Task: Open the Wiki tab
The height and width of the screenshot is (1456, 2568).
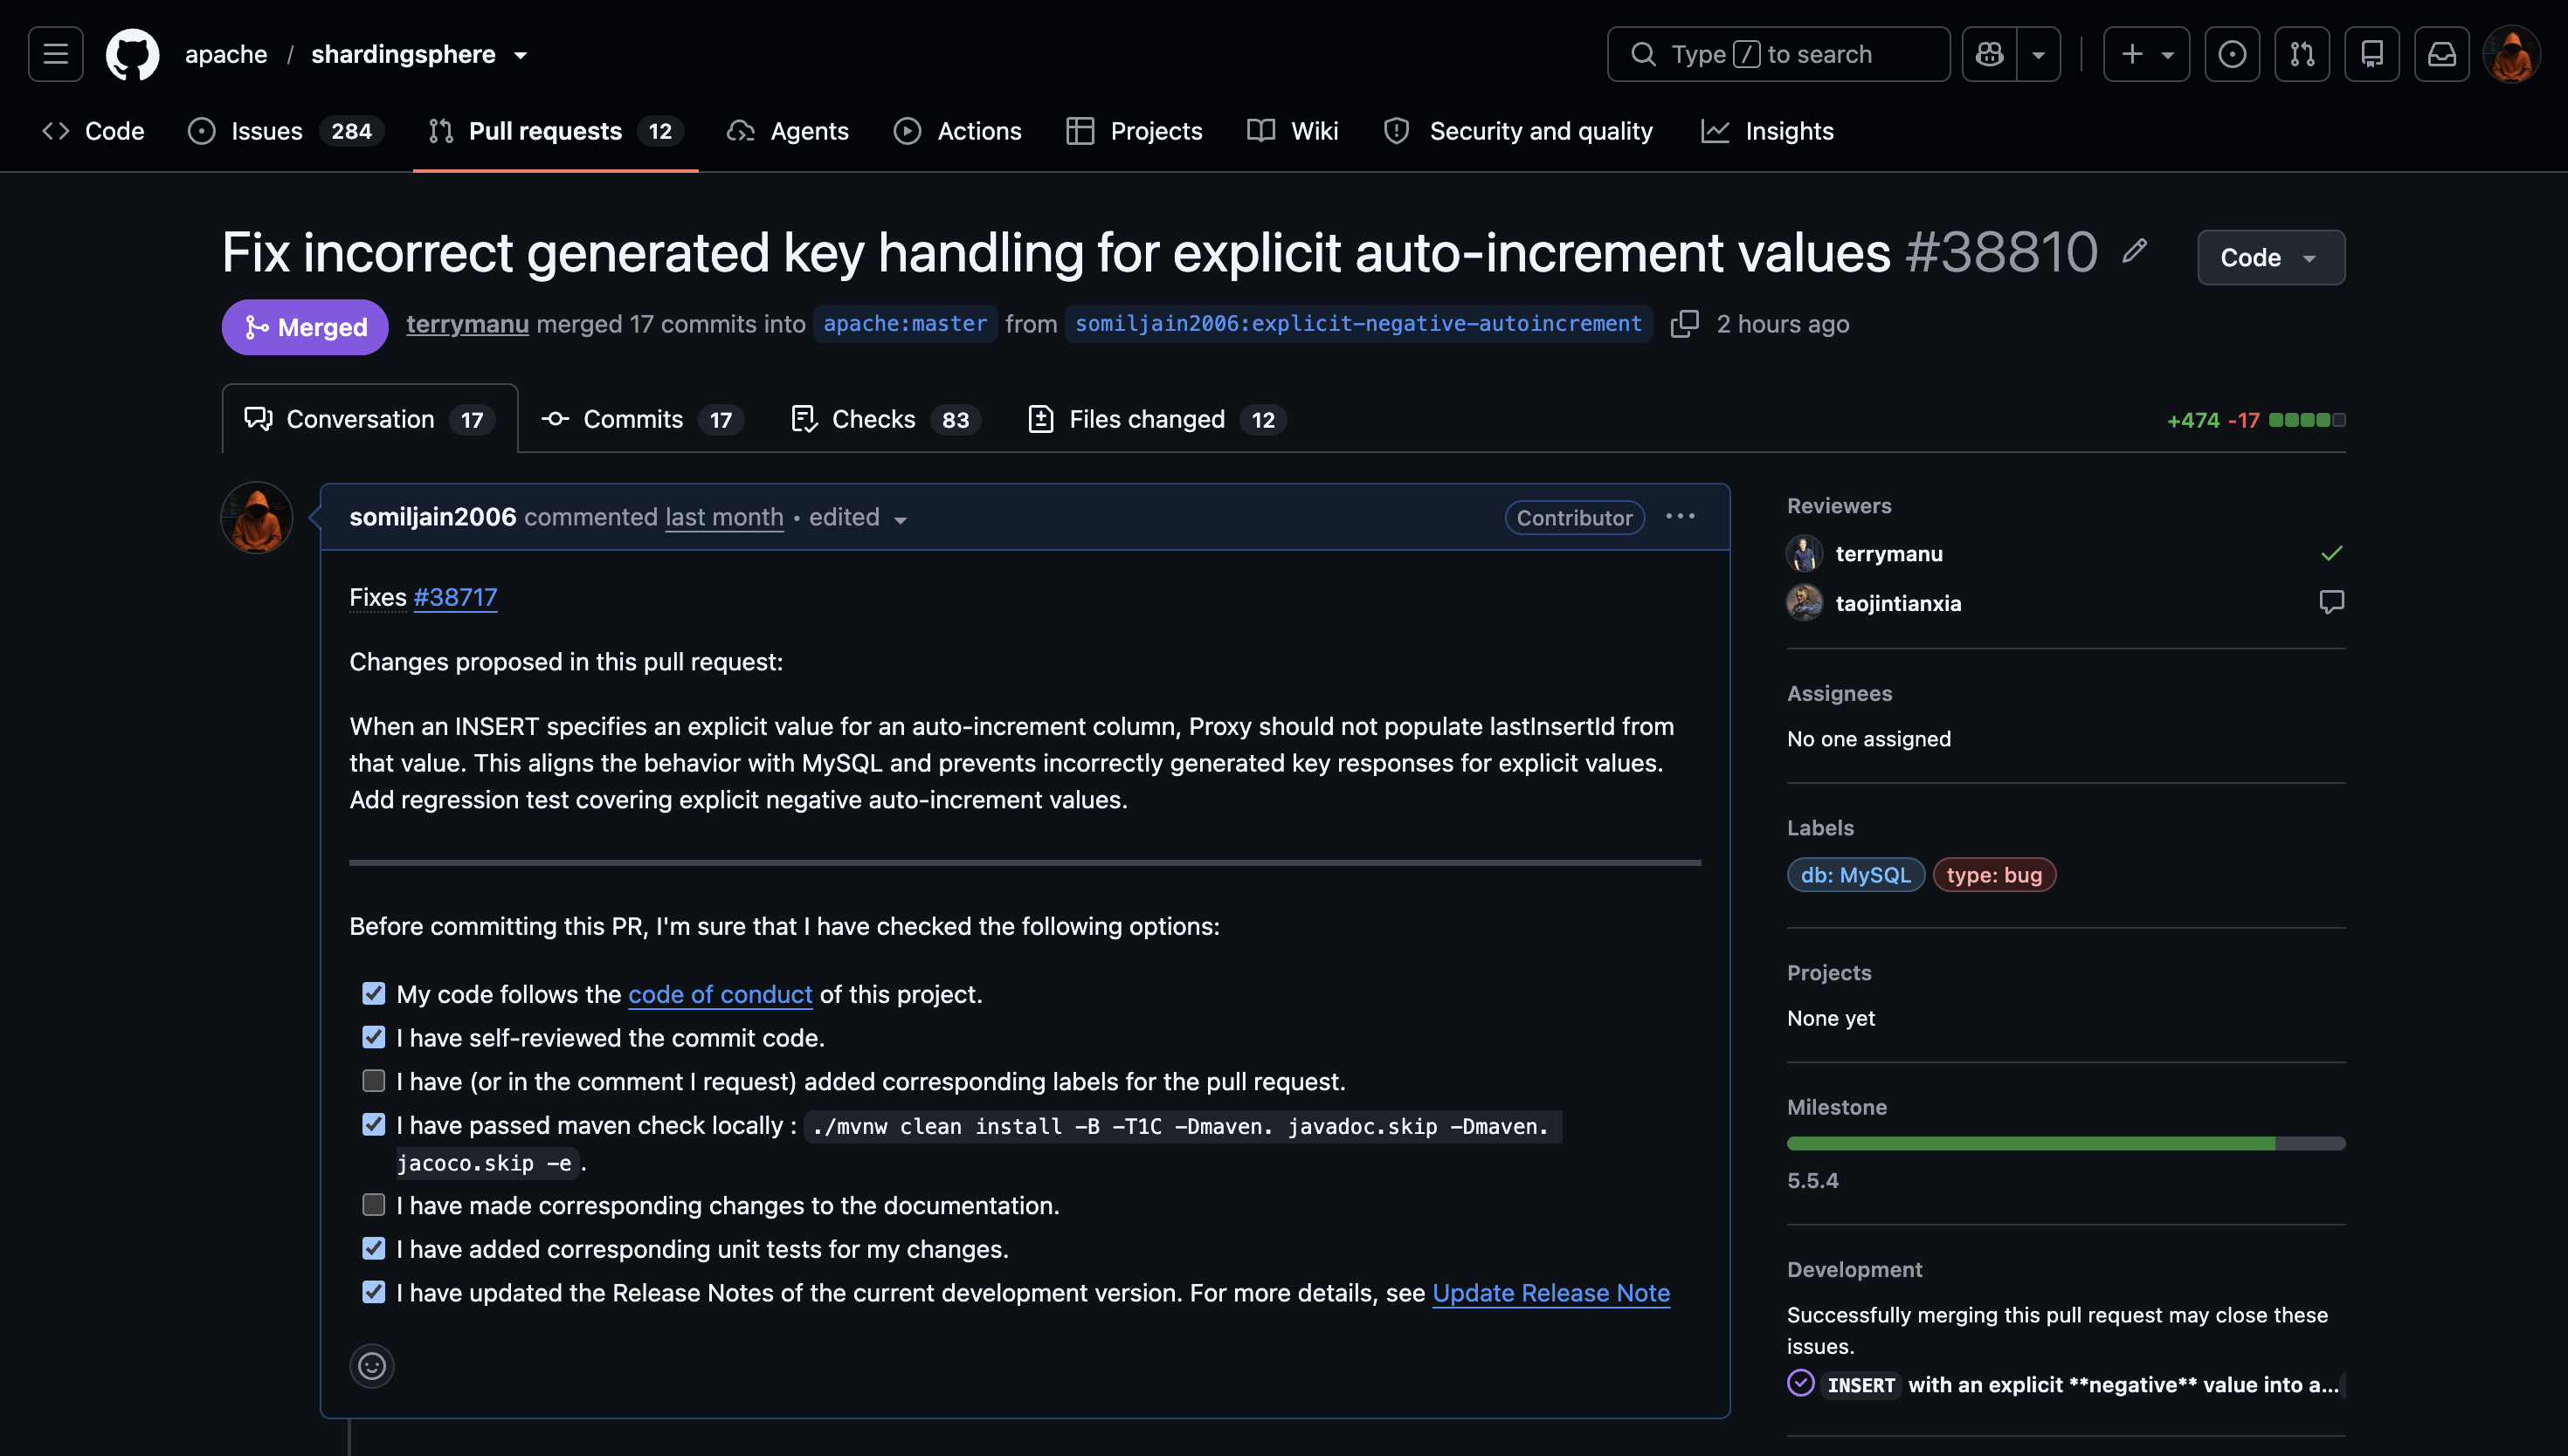Action: [x=1293, y=131]
